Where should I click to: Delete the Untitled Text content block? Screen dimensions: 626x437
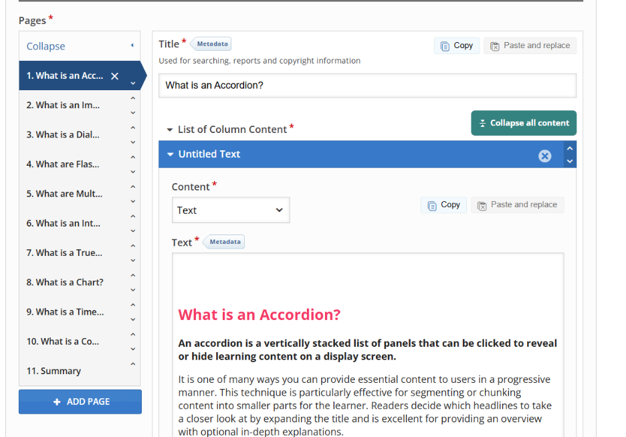pos(544,156)
